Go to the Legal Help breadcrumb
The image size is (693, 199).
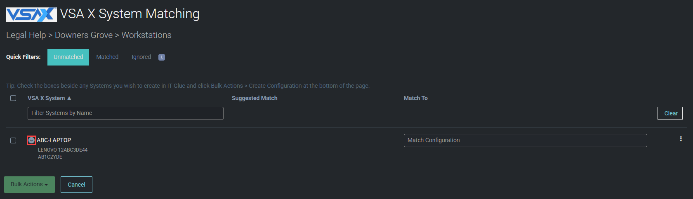[26, 35]
